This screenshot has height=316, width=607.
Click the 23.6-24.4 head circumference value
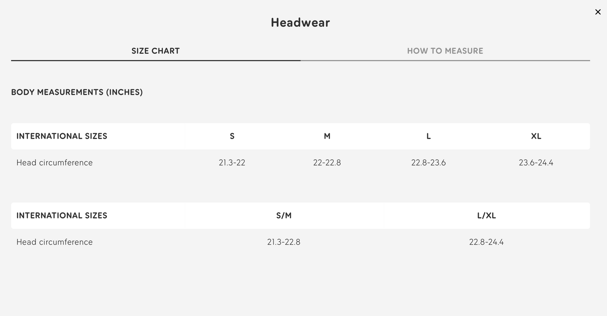[536, 163]
